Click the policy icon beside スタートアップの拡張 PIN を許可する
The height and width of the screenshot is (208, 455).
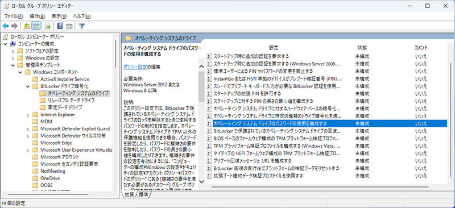(209, 93)
